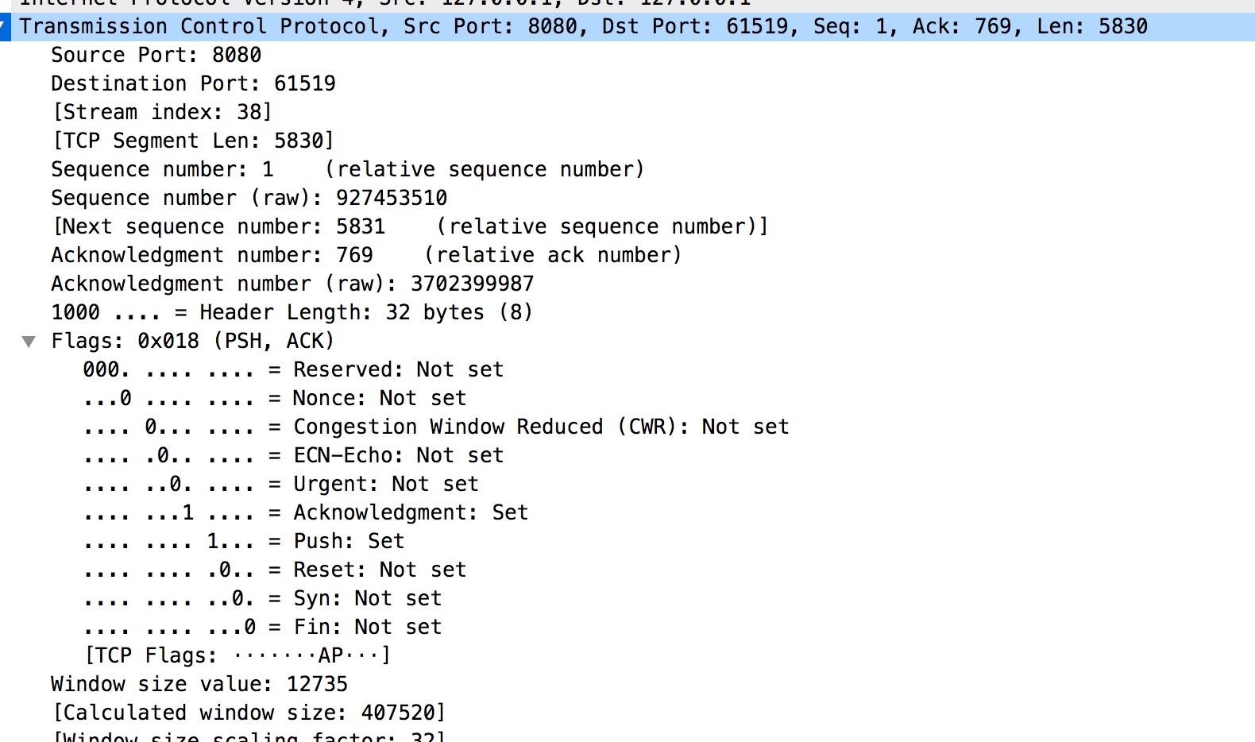Collapse the Transmission Control Protocol section arrow
1255x742 pixels.
click(x=4, y=27)
